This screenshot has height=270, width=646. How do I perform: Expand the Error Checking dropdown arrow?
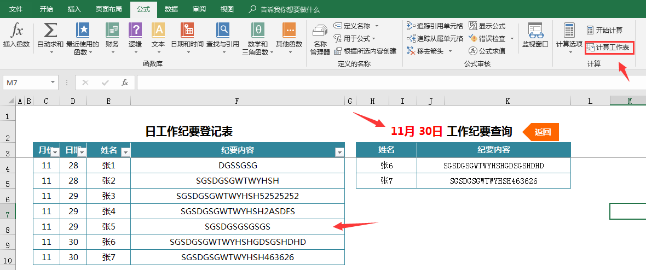click(512, 38)
